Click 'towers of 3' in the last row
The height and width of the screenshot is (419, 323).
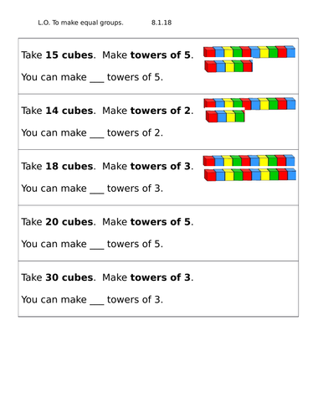pyautogui.click(x=161, y=277)
